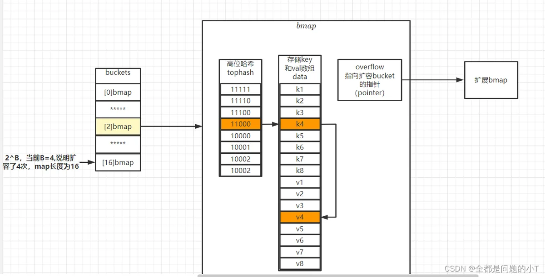Screen dimensions: 545x277
Task: Select the v8 value cell
Action: [x=300, y=264]
